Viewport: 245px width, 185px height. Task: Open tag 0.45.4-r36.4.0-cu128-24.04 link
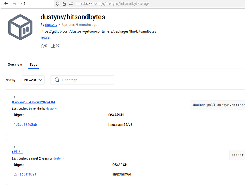(34, 102)
